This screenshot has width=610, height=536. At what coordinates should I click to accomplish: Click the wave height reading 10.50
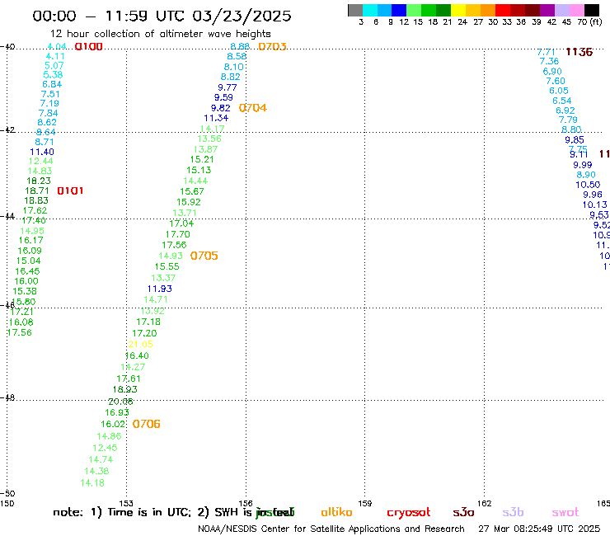(589, 185)
